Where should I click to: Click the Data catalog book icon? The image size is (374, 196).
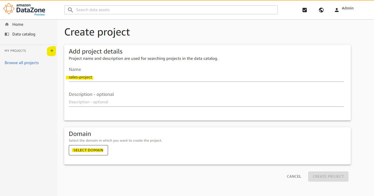(x=7, y=34)
